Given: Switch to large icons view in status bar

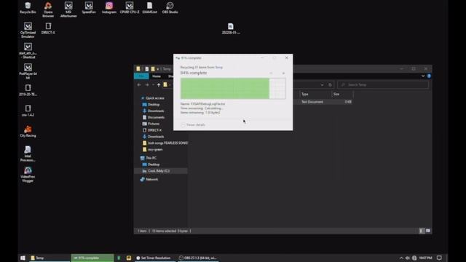Looking at the screenshot, I should [428, 231].
